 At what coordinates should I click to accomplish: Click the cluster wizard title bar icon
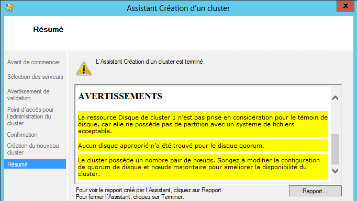9,8
